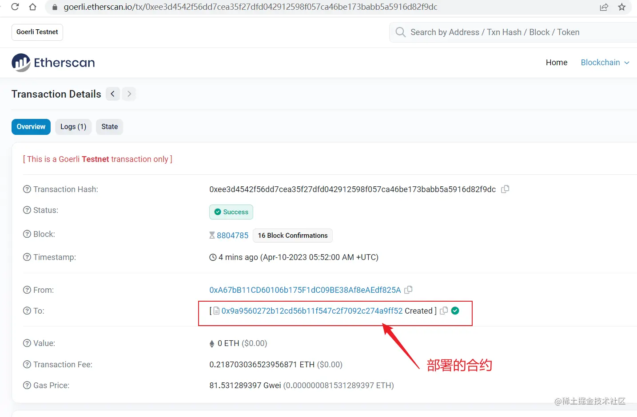Click the Success status badge
637x417 pixels.
[231, 212]
